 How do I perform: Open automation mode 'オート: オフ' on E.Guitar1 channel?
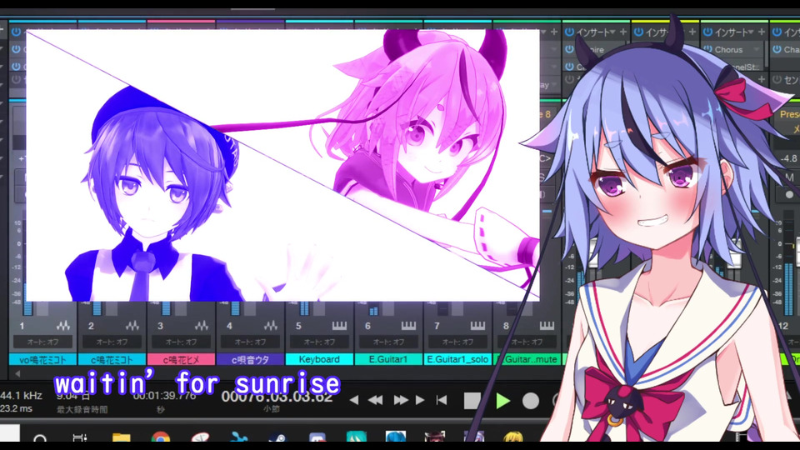[388, 342]
